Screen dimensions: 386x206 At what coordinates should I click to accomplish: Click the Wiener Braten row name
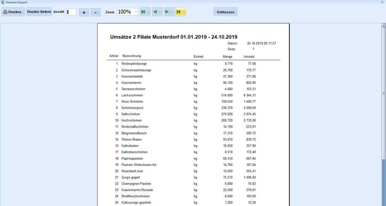(132, 140)
